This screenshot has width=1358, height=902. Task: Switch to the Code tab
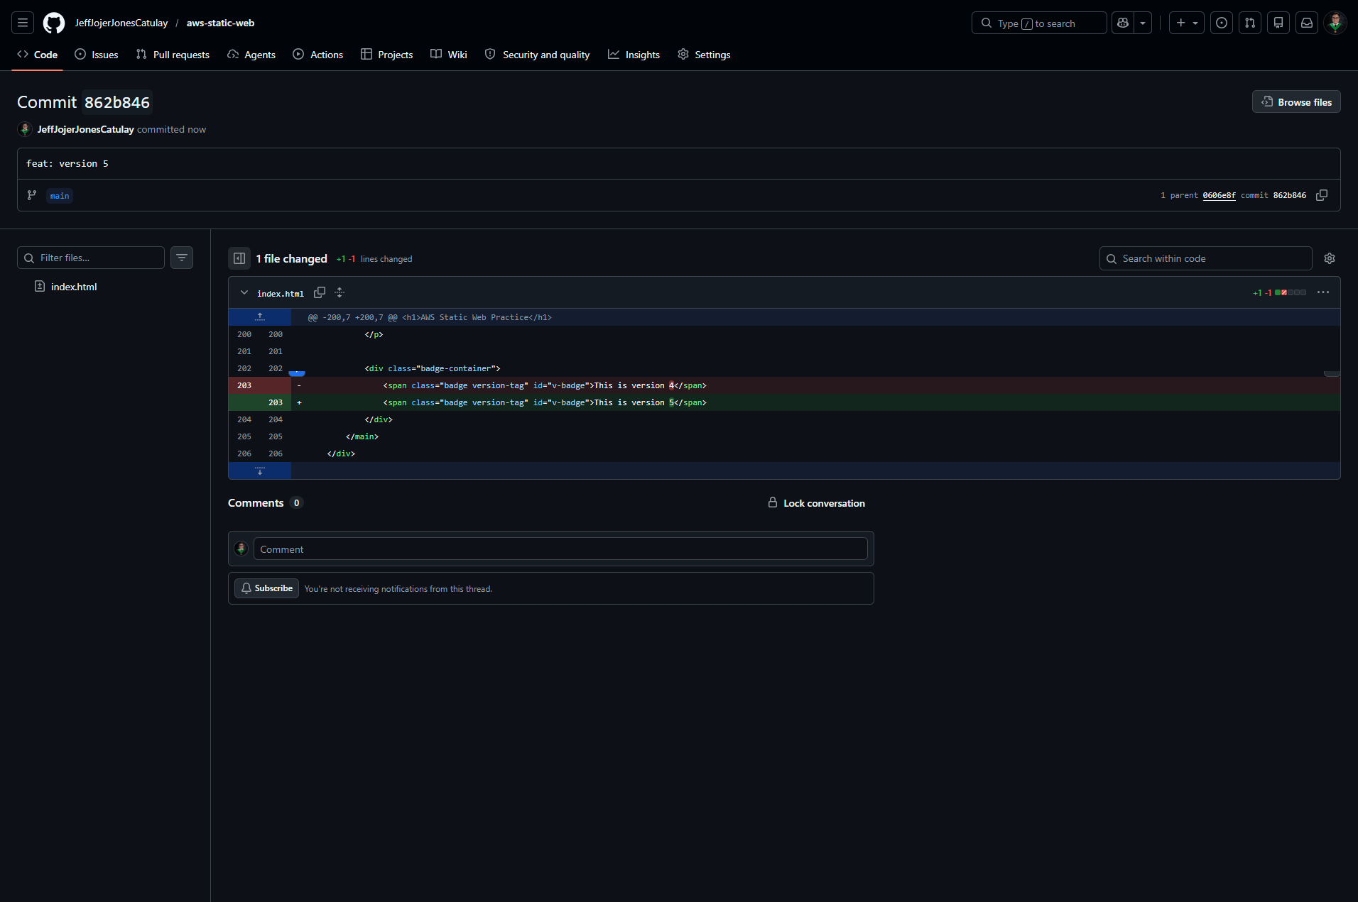point(38,55)
